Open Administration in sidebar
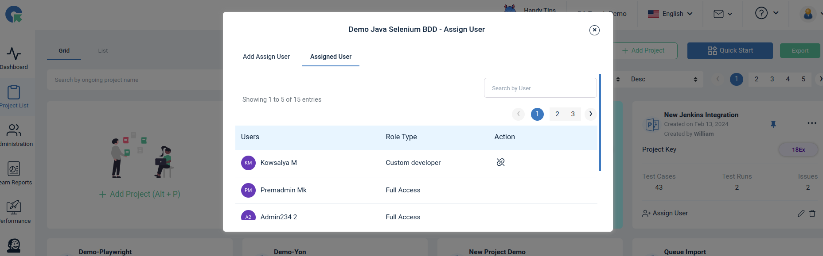 (x=14, y=135)
